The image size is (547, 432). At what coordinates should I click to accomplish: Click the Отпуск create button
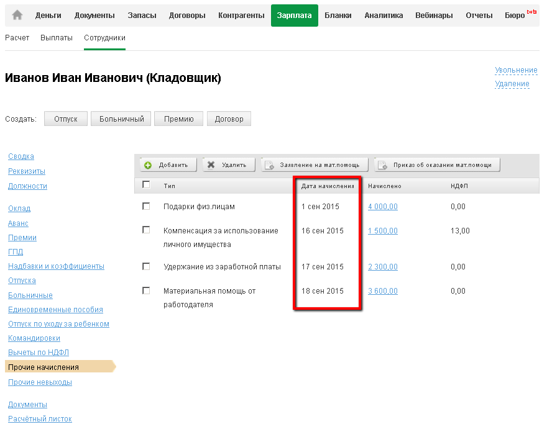(x=65, y=119)
